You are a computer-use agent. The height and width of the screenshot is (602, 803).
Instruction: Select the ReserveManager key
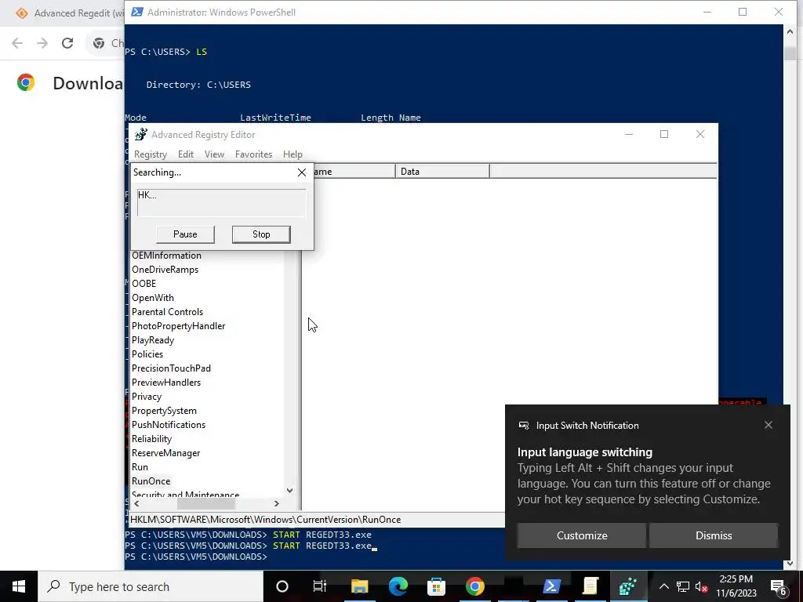(x=166, y=453)
